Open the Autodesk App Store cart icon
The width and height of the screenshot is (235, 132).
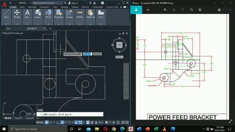[90, 3]
